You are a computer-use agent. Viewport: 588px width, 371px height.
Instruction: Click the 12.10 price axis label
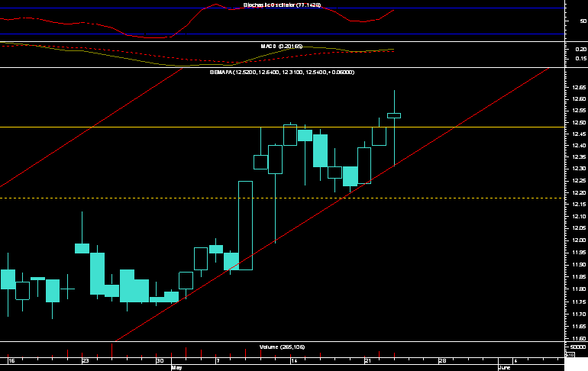(x=579, y=216)
